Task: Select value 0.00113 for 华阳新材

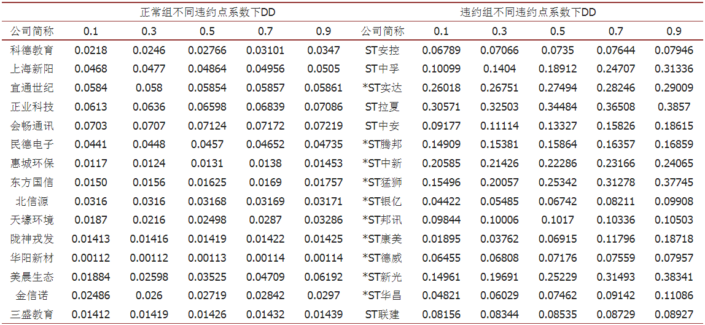Action: point(207,257)
